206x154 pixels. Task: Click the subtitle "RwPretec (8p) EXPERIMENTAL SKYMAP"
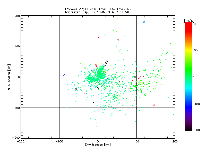point(98,12)
